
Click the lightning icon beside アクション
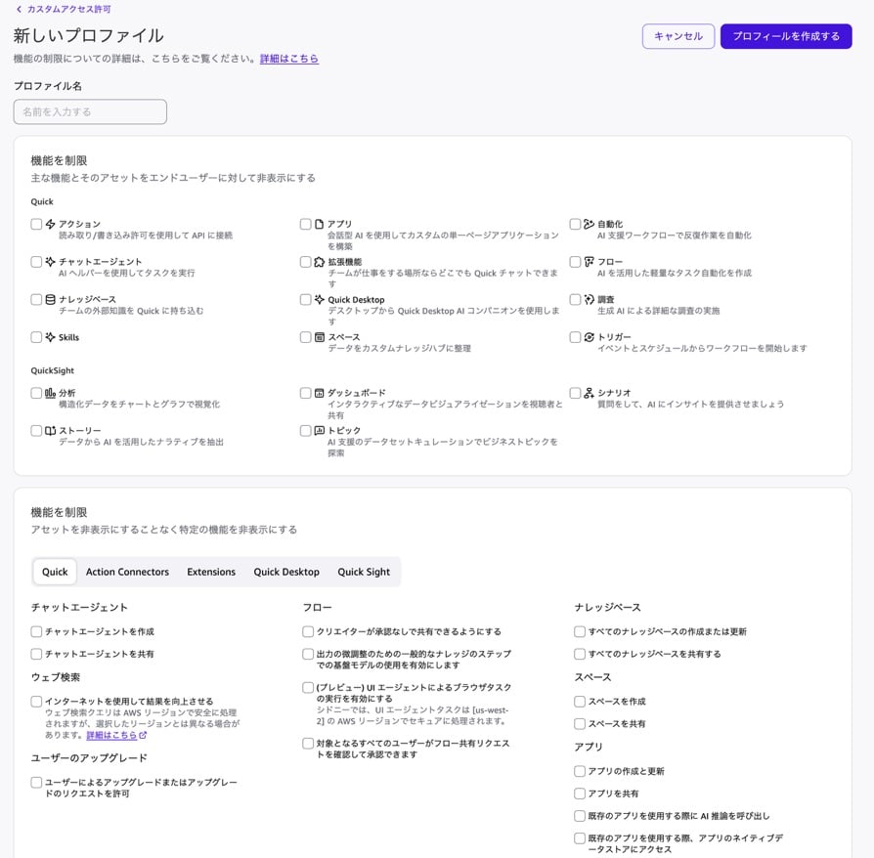click(x=50, y=224)
